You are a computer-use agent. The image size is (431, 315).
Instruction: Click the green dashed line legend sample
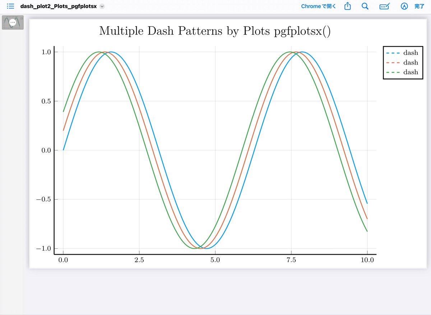[393, 72]
